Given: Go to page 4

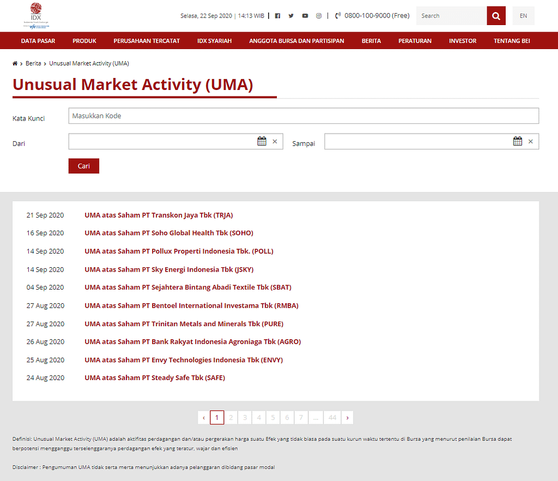Looking at the screenshot, I should coord(259,418).
